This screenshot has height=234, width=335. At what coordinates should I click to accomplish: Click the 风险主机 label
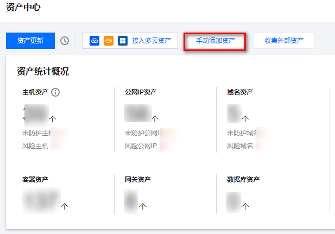[35, 146]
